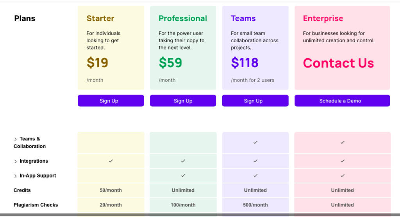Click the Professional Integrations checkmark
The width and height of the screenshot is (400, 217).
click(183, 161)
